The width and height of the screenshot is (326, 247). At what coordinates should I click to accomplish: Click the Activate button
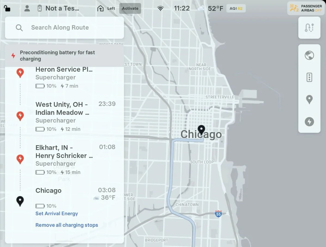[x=130, y=8]
